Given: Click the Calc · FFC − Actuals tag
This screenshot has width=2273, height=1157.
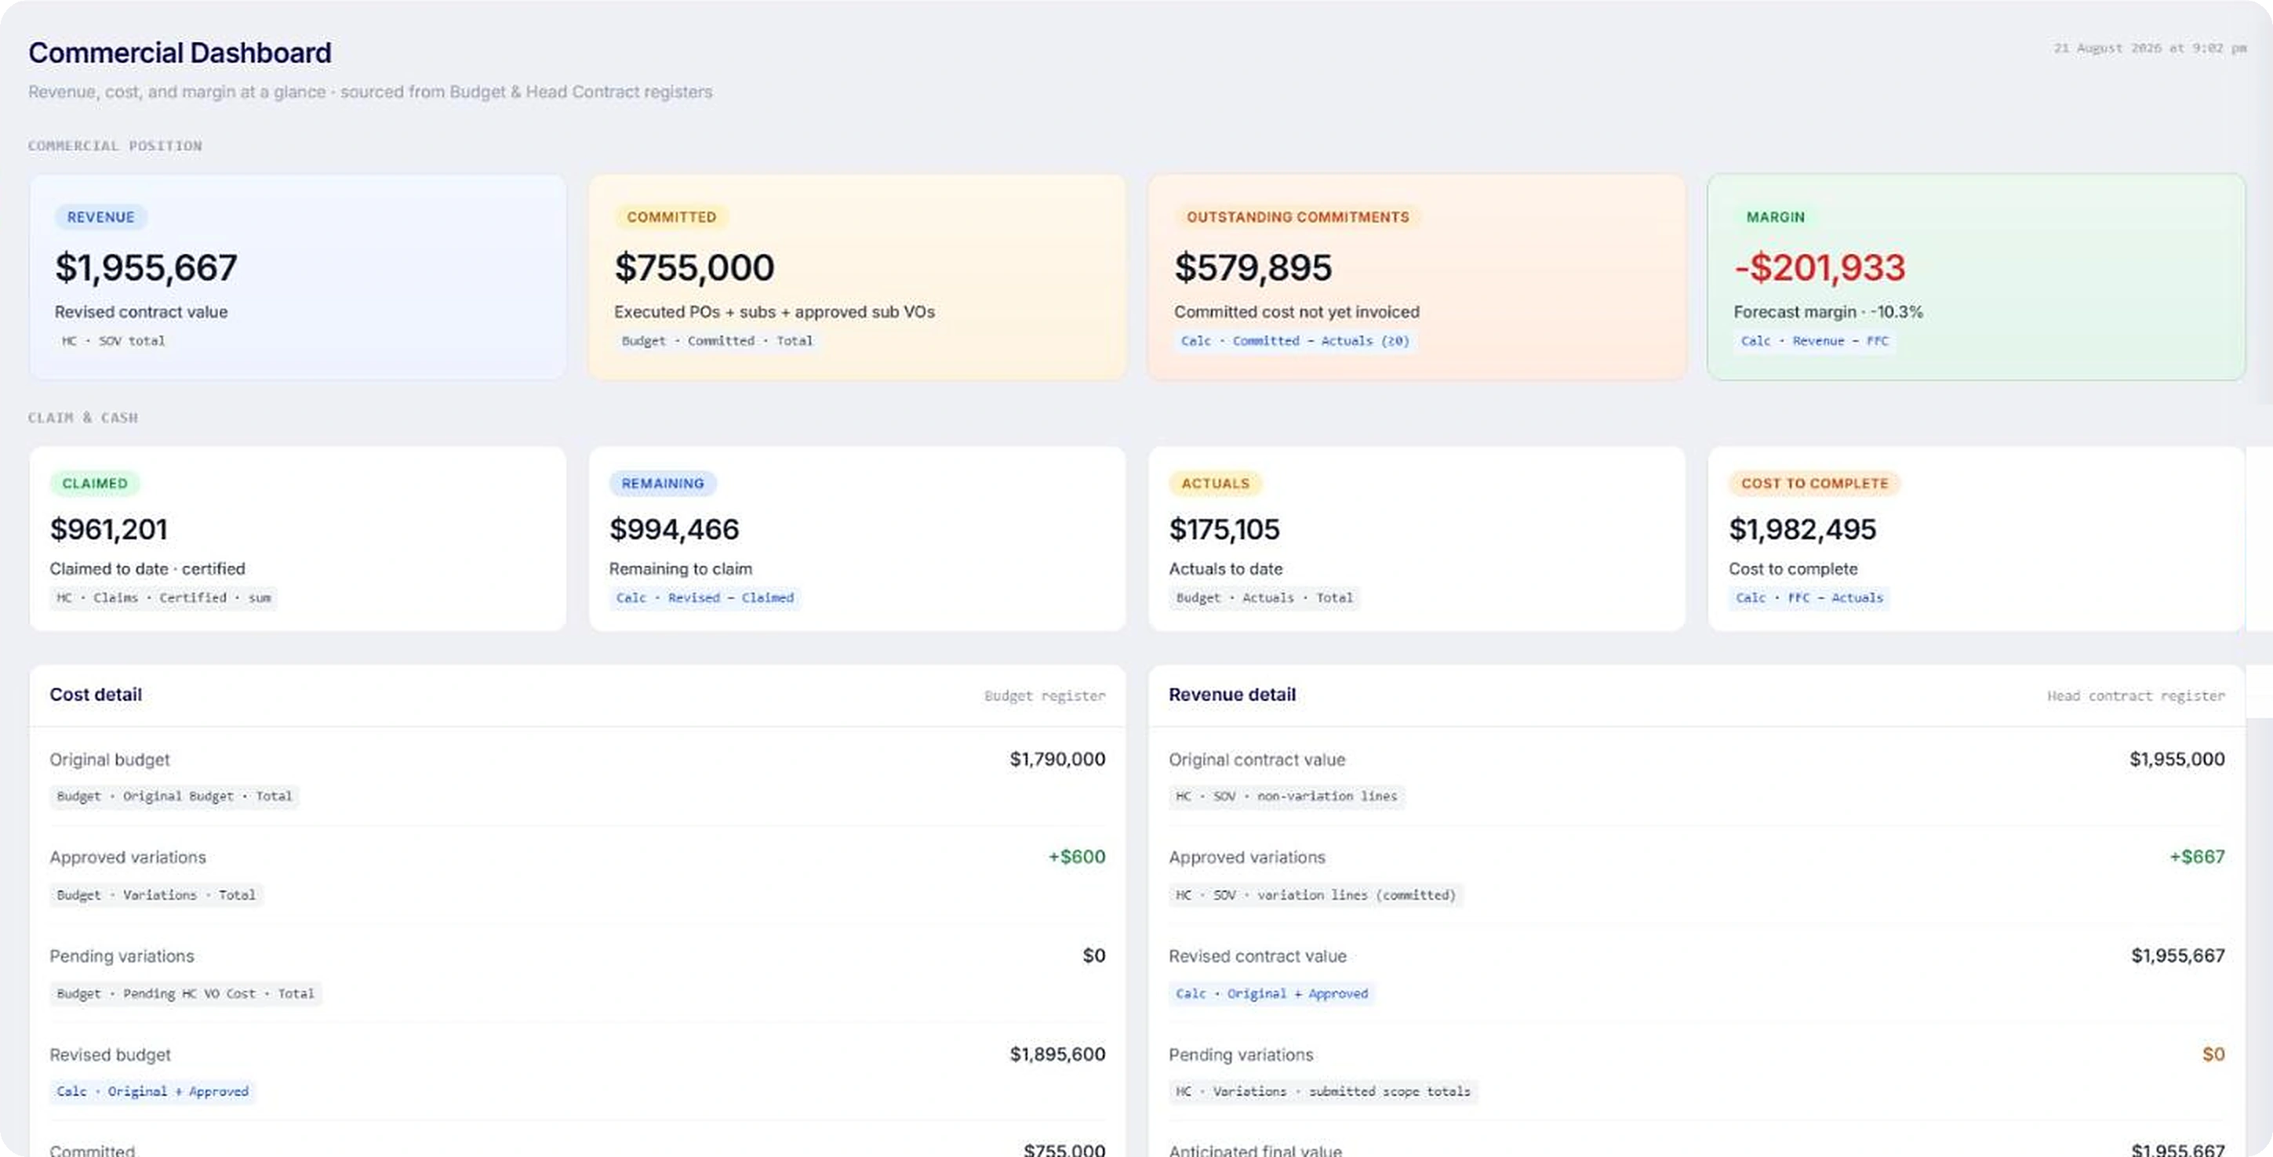Looking at the screenshot, I should pyautogui.click(x=1809, y=598).
